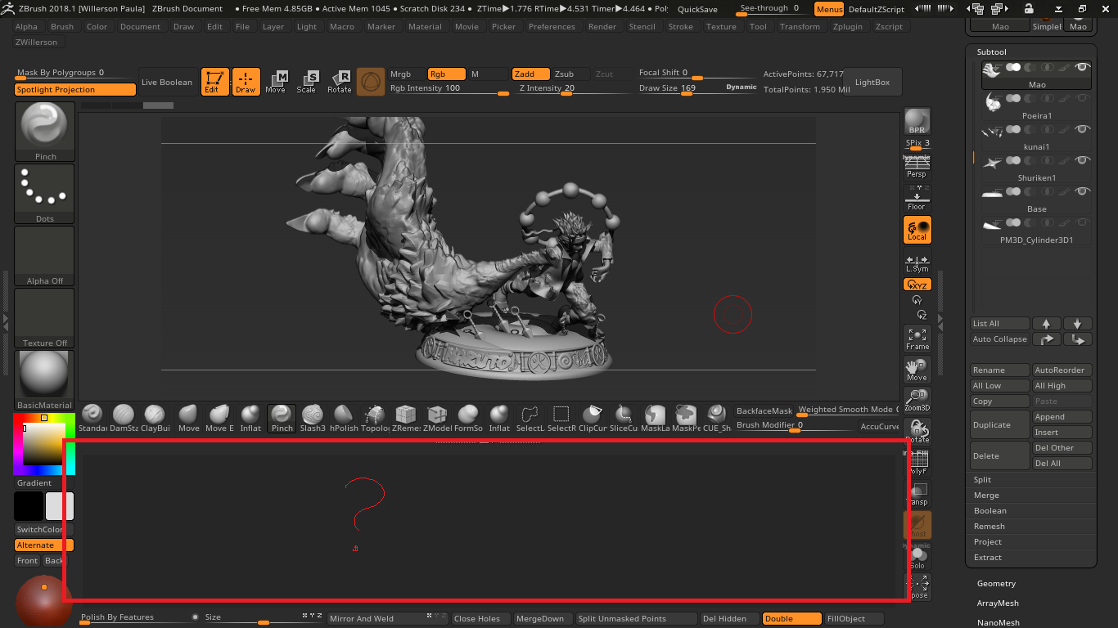The width and height of the screenshot is (1118, 628).
Task: Toggle Shuriken1 subtool eye icon
Action: click(1083, 160)
